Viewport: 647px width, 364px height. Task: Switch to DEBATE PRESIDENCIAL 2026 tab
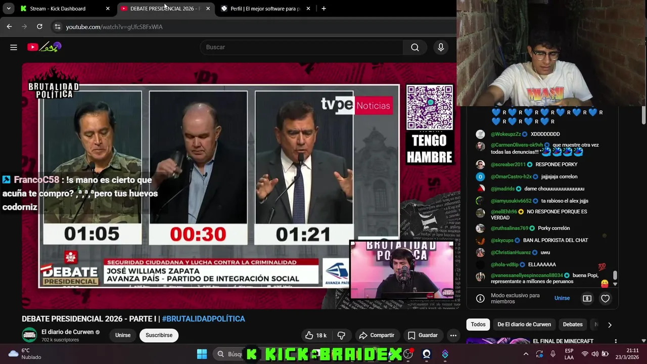(x=165, y=9)
